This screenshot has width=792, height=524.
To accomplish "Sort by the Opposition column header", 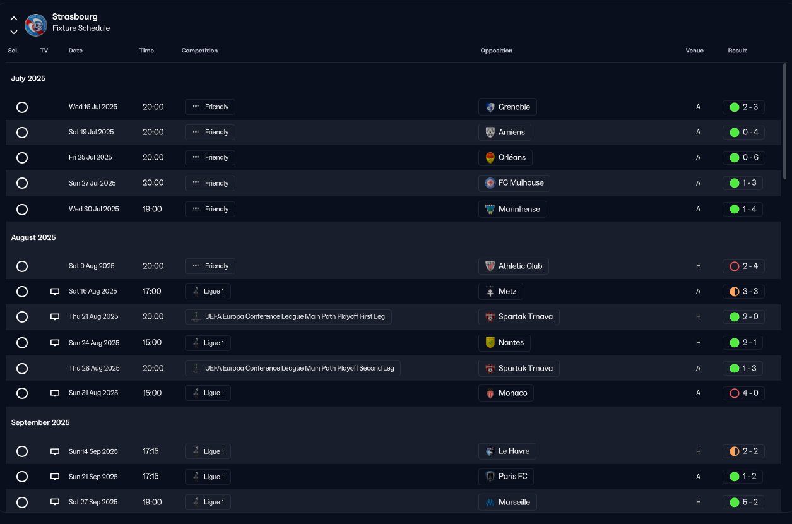I will pos(497,51).
